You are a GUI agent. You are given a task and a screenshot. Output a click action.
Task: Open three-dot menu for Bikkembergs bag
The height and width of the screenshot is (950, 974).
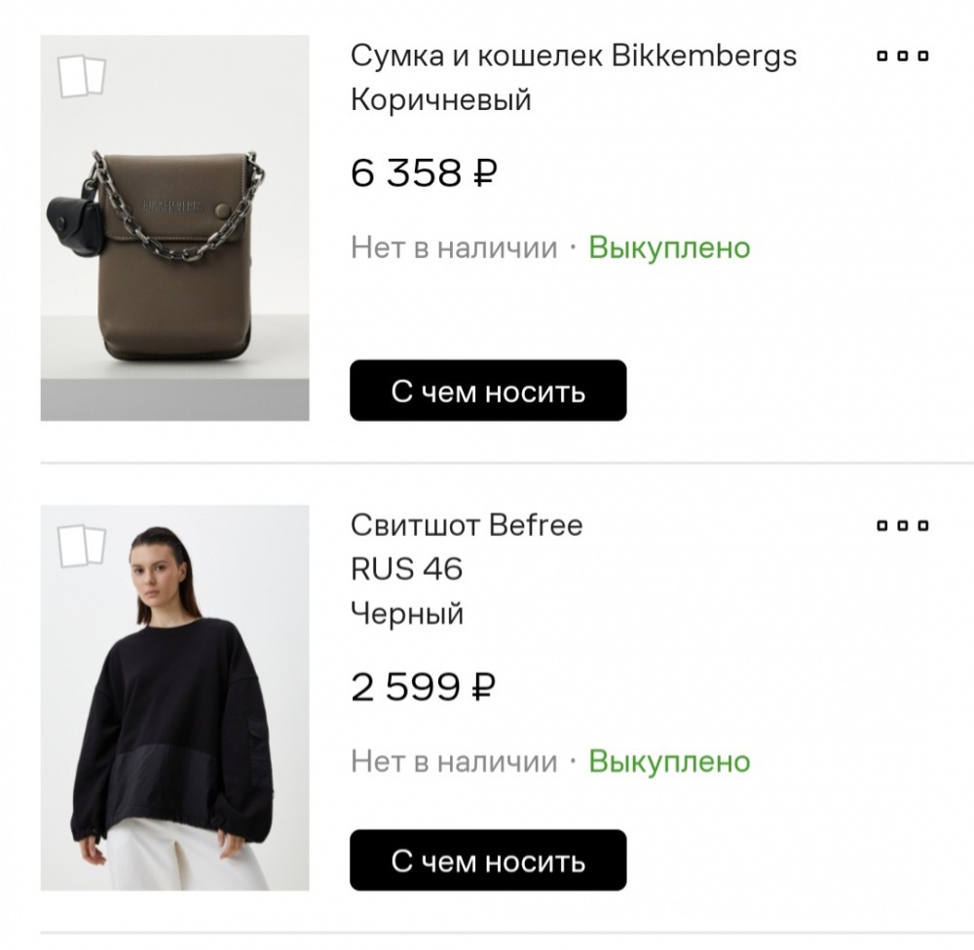903,57
